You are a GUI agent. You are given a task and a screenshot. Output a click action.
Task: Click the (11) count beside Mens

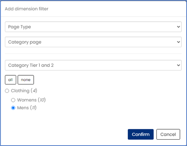pos(33,108)
